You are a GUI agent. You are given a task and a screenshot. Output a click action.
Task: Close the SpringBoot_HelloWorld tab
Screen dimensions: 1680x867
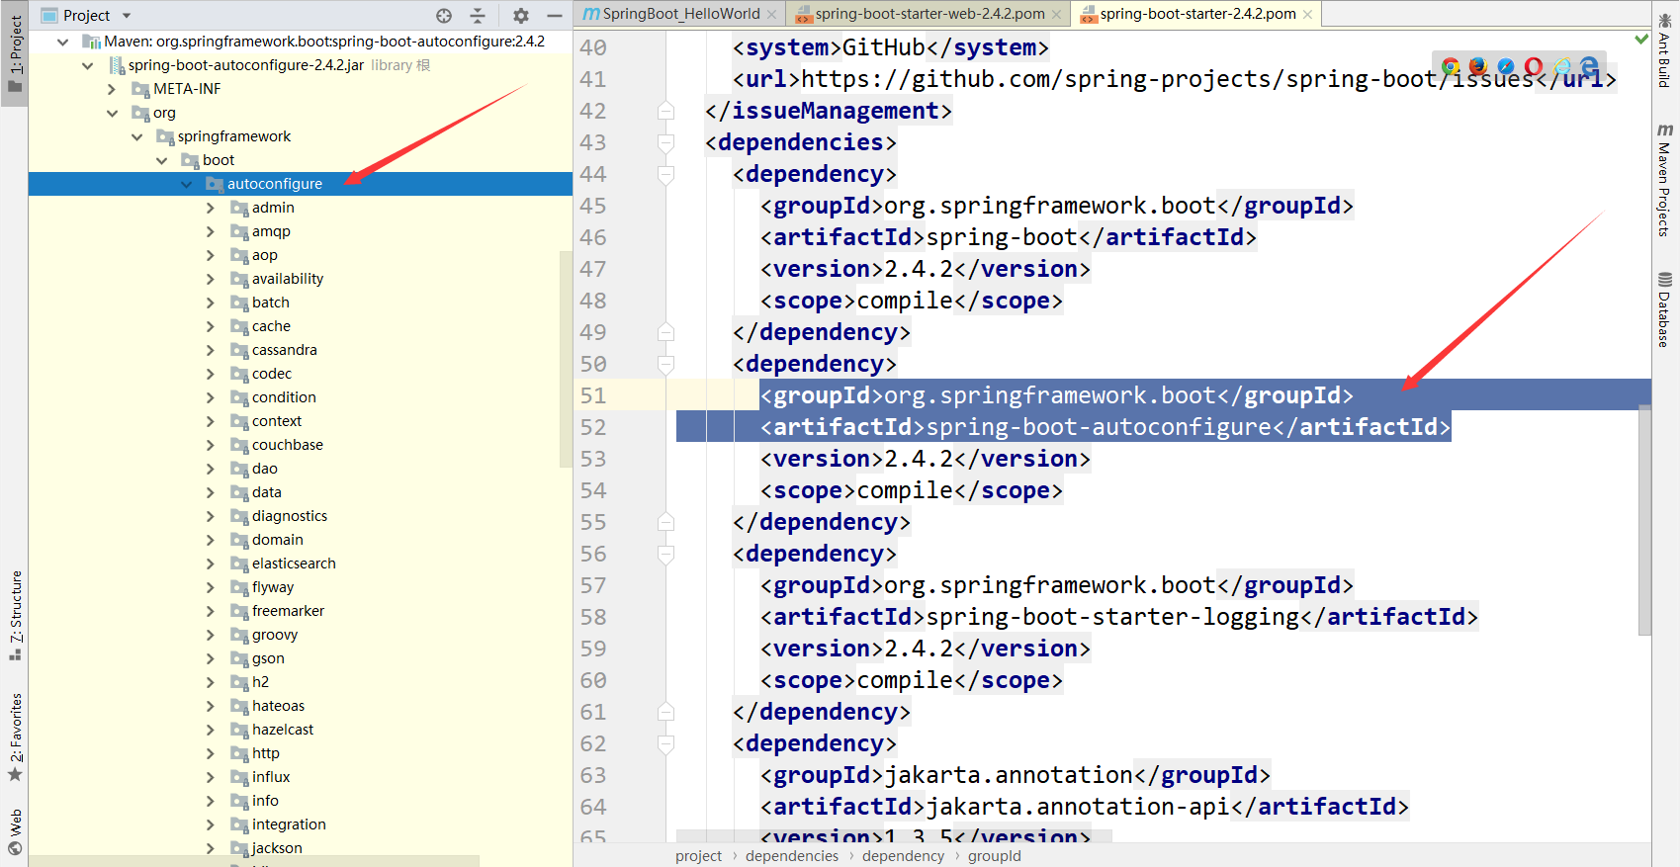[x=772, y=14]
